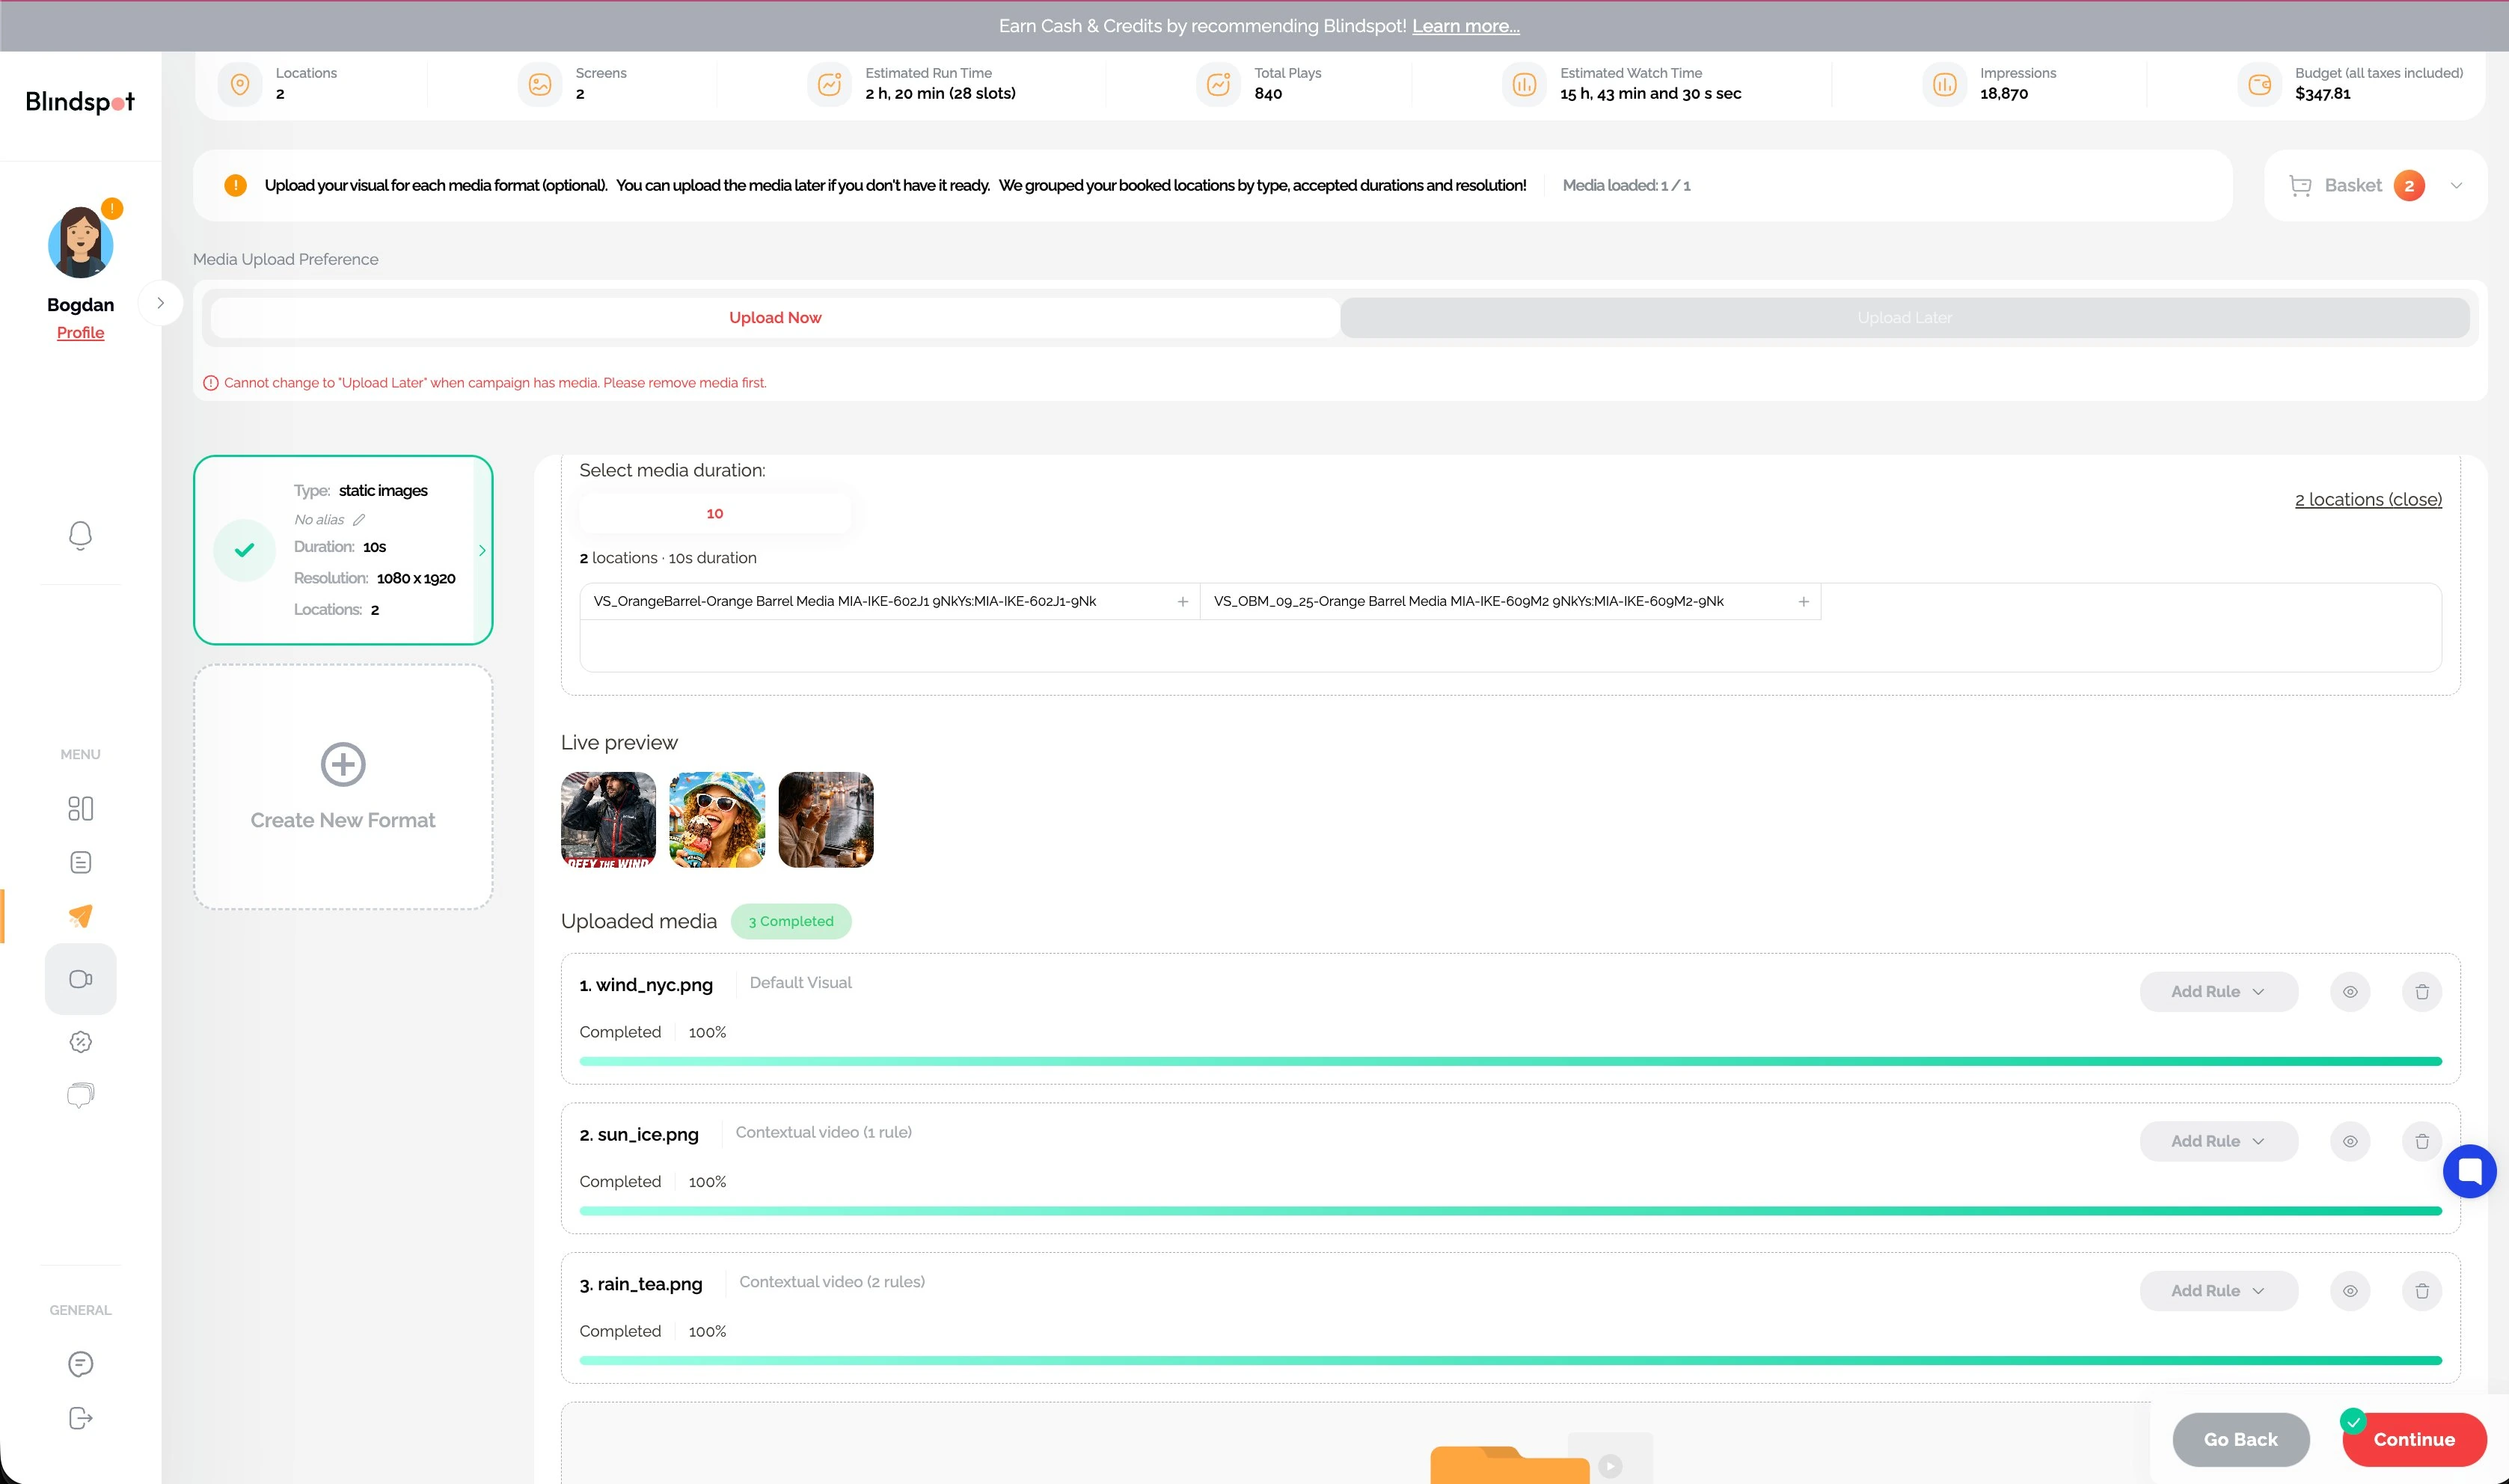Select the Upload Now option
The image size is (2509, 1484).
pos(775,318)
